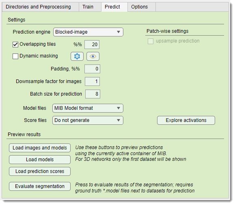
Task: Click Load prediction scores button
Action: [40, 171]
